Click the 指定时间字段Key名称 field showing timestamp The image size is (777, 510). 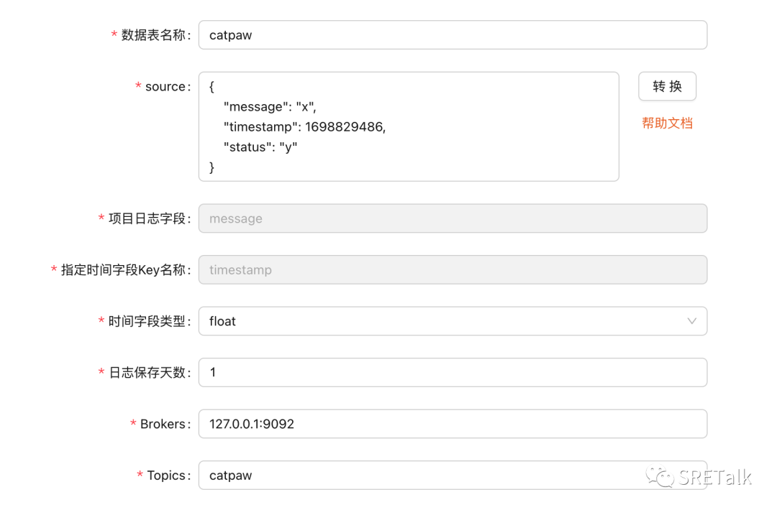click(x=453, y=270)
